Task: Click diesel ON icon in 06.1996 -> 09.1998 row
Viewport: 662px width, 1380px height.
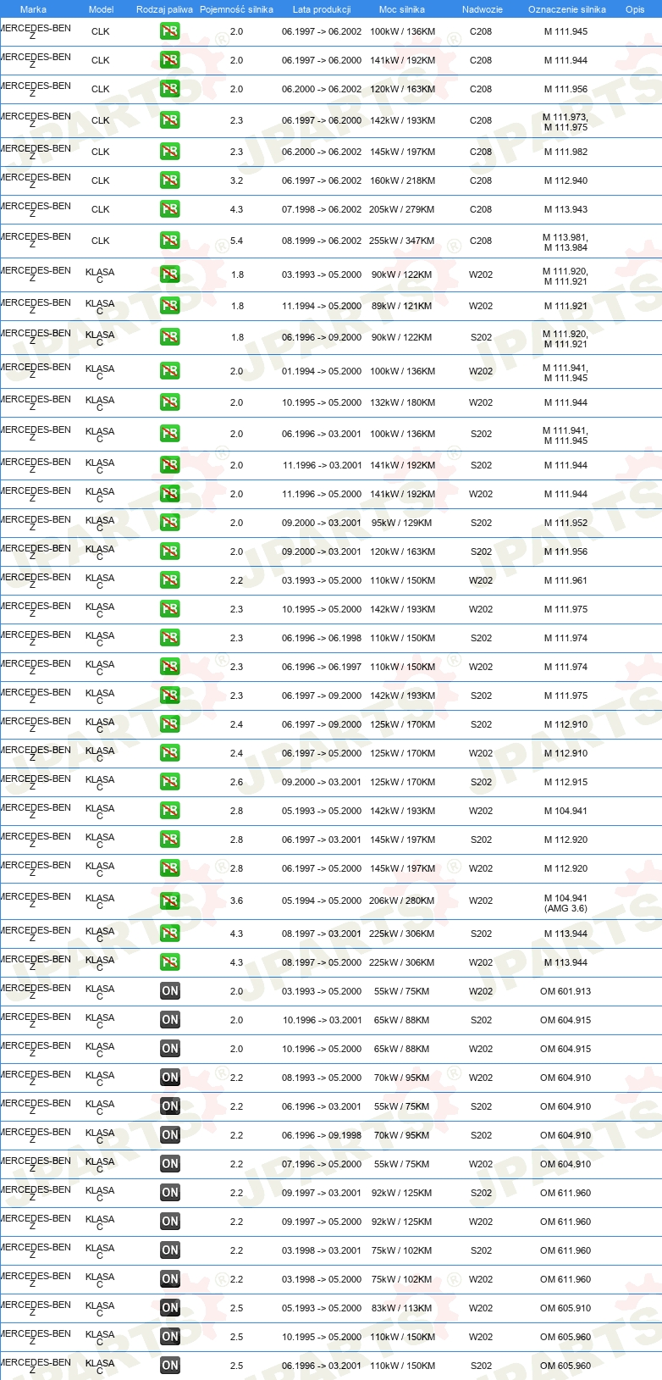Action: 170,1135
